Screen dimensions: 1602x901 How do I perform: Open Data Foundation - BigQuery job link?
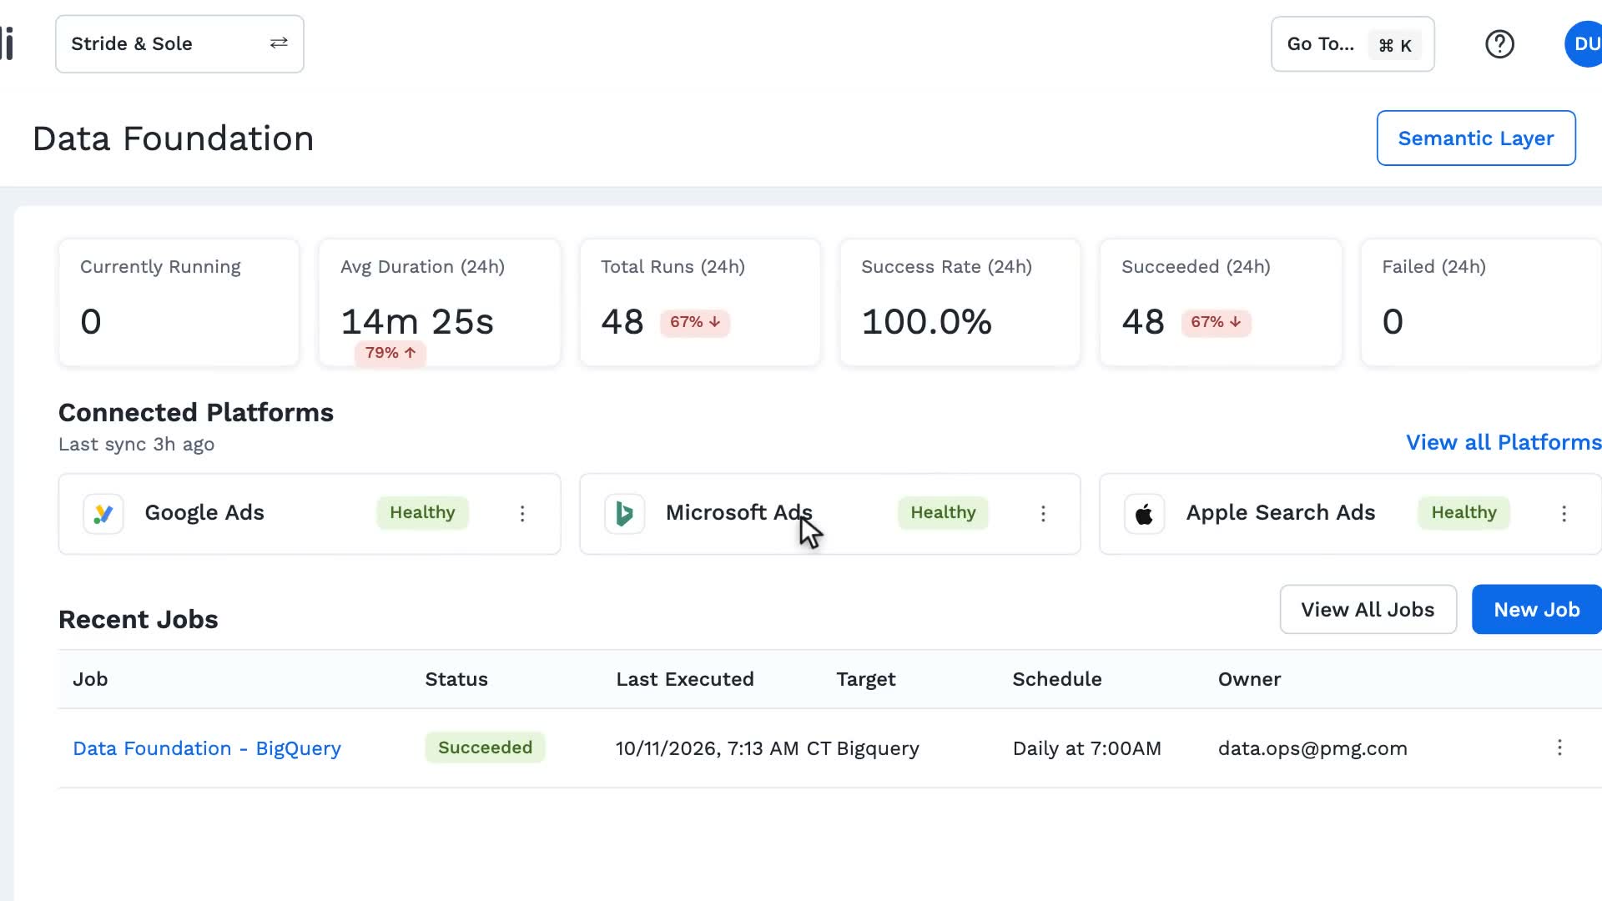pos(207,749)
